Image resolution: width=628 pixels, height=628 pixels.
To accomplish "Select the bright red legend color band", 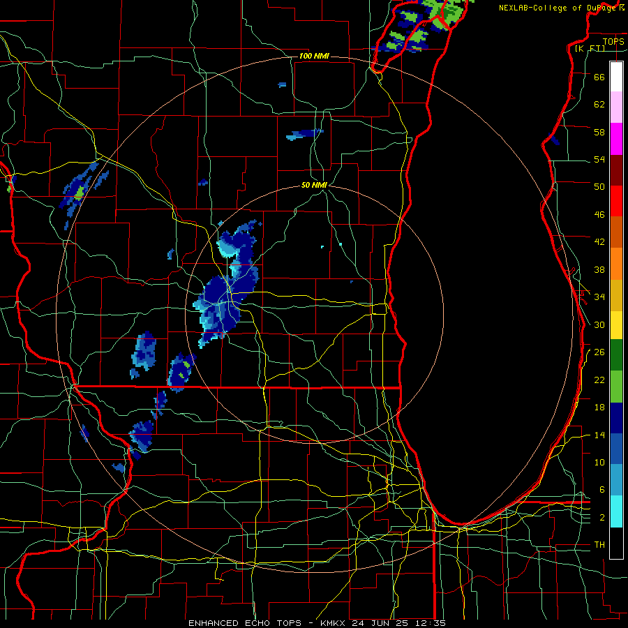I will coord(616,201).
